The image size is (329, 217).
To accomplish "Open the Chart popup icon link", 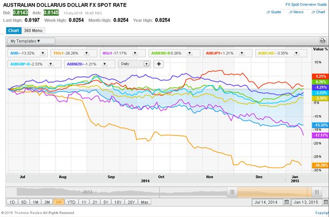I will click(x=318, y=12).
